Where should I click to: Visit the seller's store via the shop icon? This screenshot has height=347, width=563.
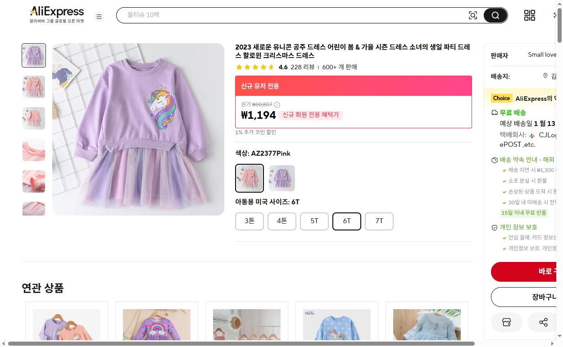506,322
